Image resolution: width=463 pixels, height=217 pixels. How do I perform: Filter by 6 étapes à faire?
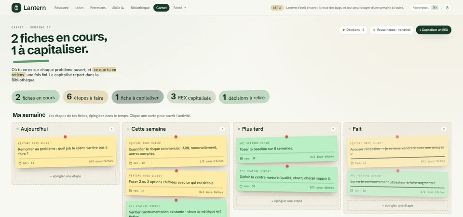85,97
